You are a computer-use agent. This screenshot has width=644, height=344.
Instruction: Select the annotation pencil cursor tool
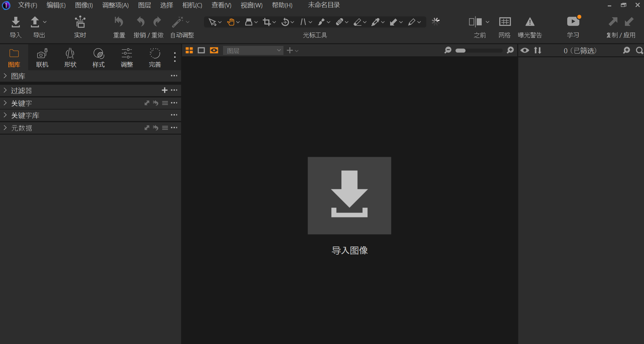point(412,22)
